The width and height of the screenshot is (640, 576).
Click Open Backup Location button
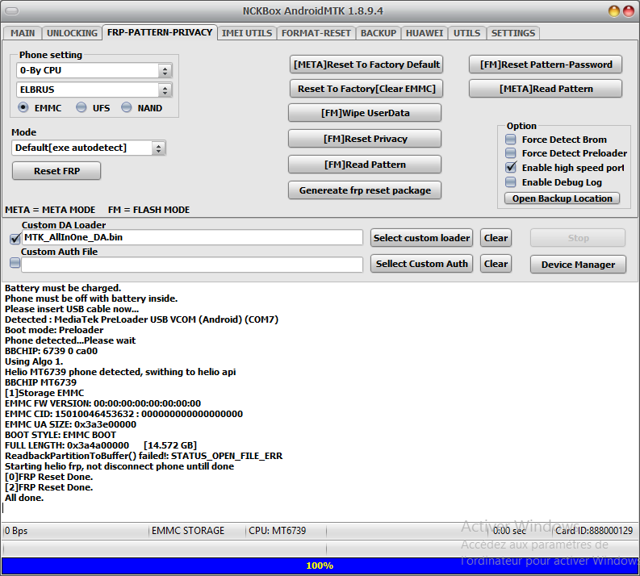point(562,198)
